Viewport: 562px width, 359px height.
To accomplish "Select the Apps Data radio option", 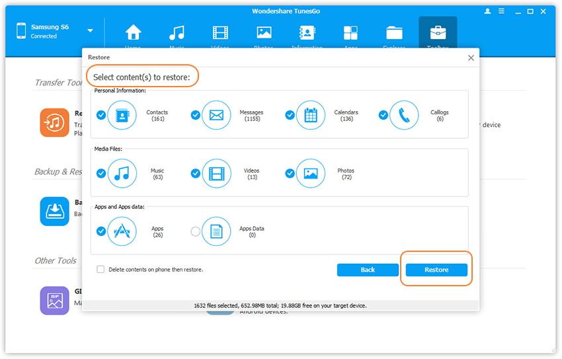I will 195,231.
